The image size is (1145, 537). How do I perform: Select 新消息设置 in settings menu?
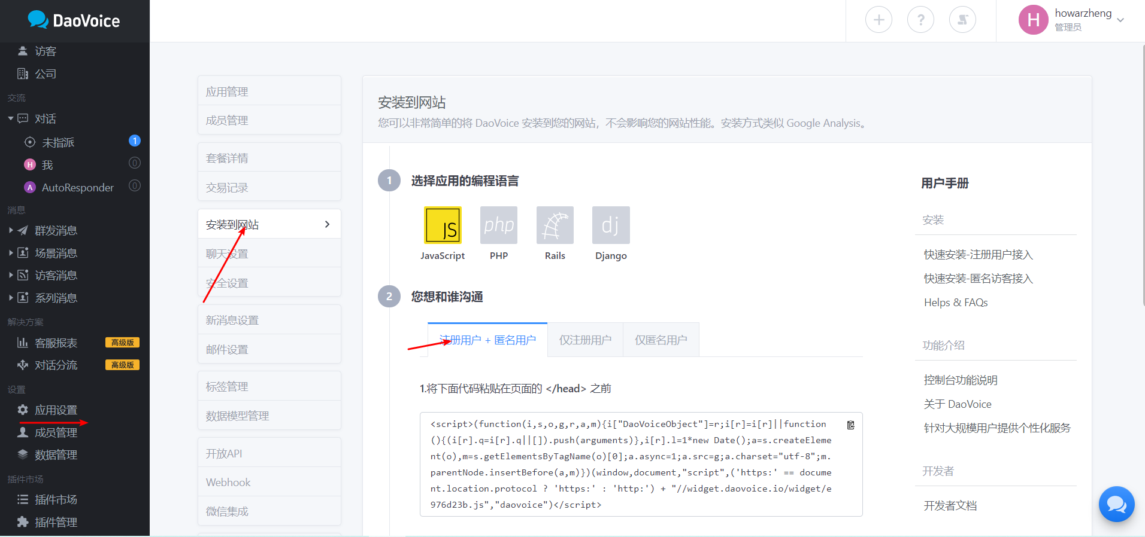[269, 320]
